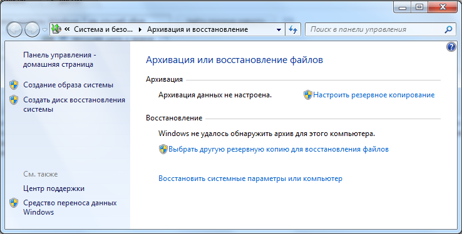Open 'Создание образа системы' link
The height and width of the screenshot is (234, 462).
click(68, 85)
